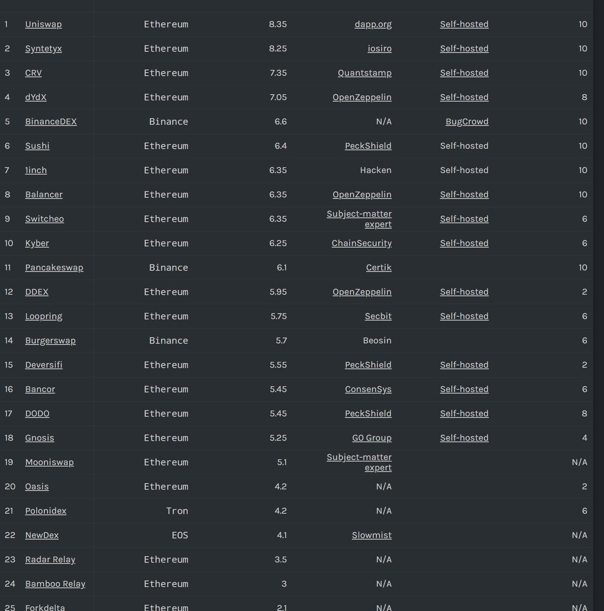The width and height of the screenshot is (604, 611).
Task: Open the ChainSecurity audit link
Action: [361, 243]
